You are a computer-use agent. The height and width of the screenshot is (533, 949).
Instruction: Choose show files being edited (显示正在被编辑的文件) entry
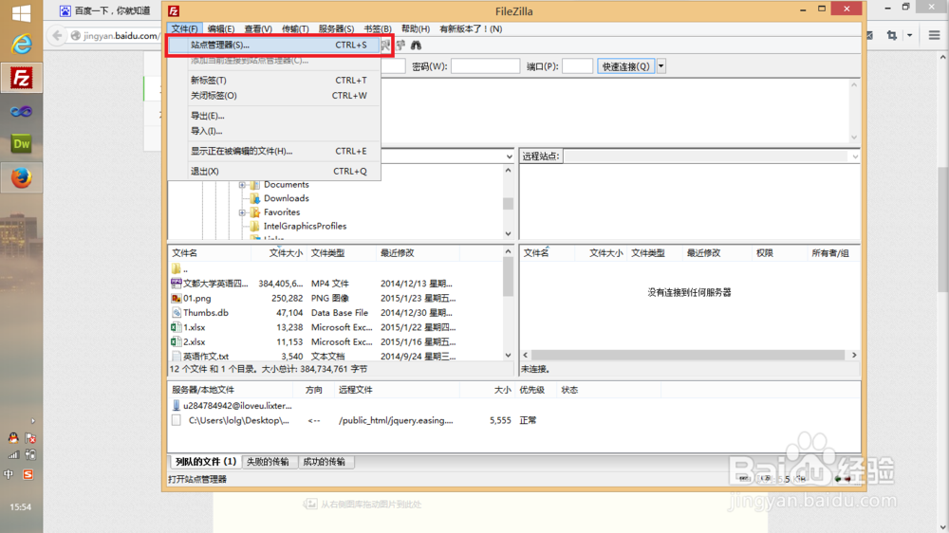pyautogui.click(x=275, y=151)
